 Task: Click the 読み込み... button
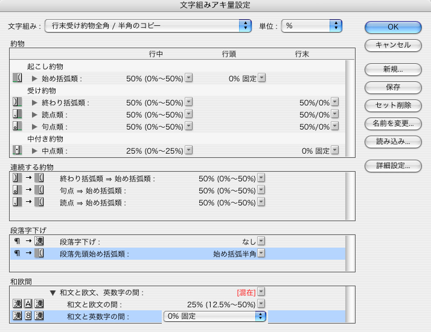pos(393,142)
